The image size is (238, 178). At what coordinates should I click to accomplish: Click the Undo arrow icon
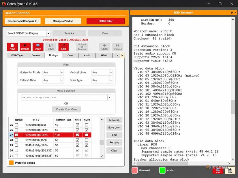104,47
